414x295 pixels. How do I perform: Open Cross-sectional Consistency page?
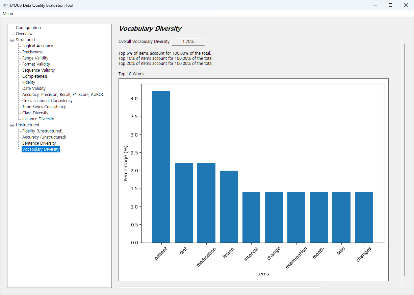coord(47,101)
